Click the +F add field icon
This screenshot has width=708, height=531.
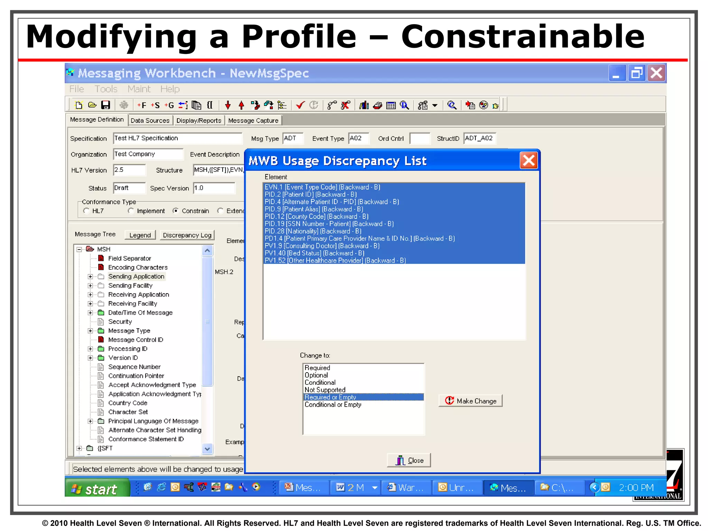click(142, 105)
